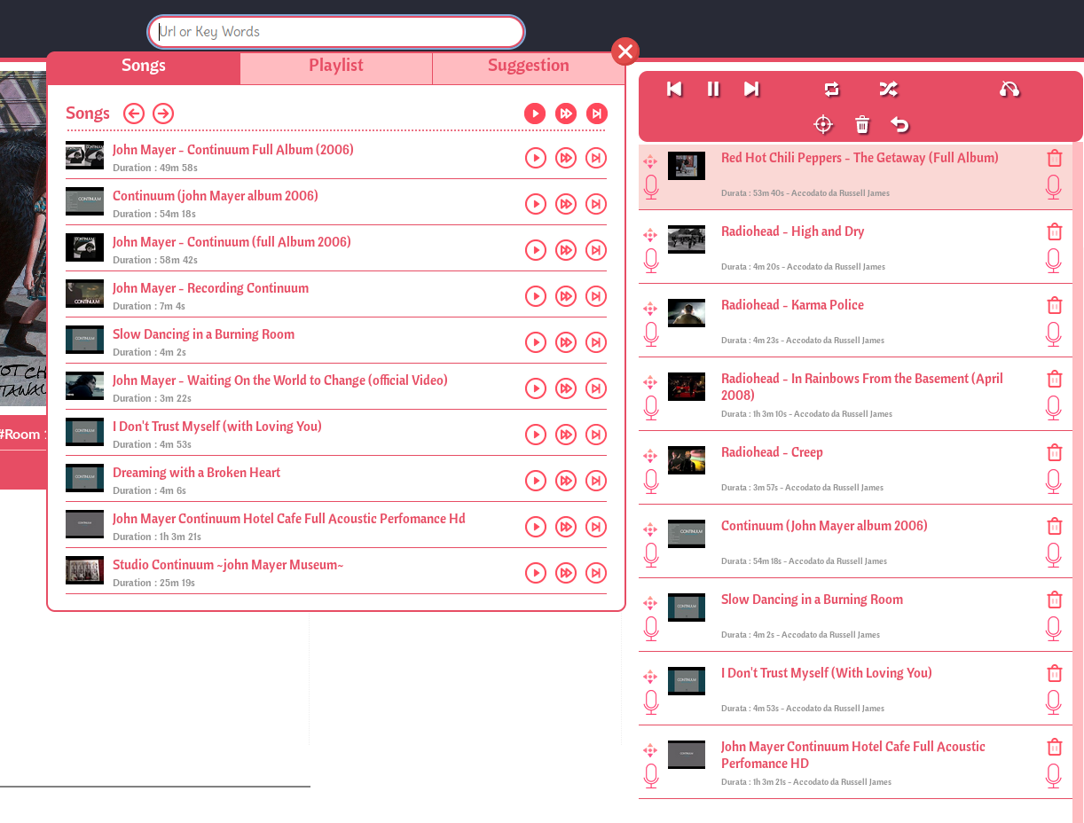Click header fast-forward queue-all icon
This screenshot has width=1084, height=823.
(566, 114)
